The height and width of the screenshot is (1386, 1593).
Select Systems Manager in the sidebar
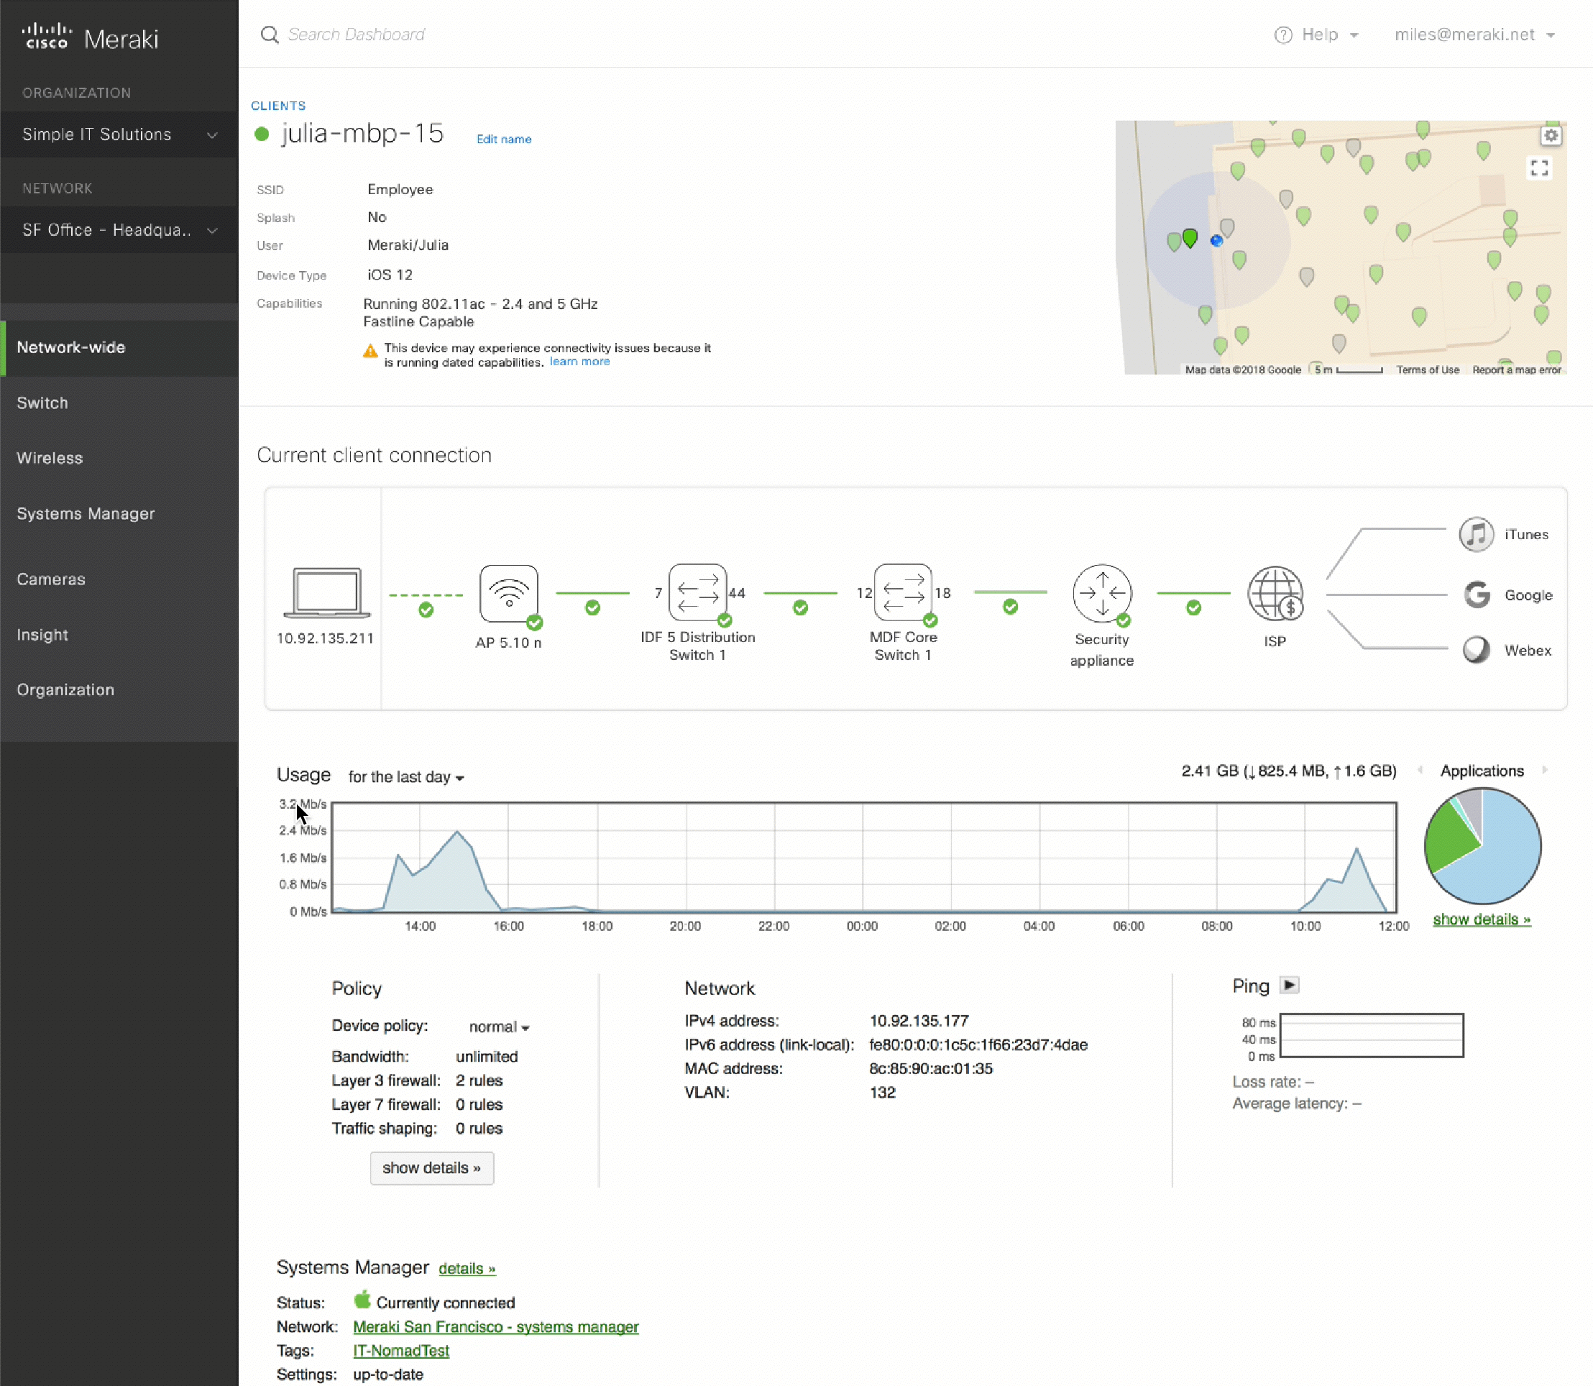86,513
